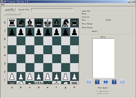Click the Result label in Game Info
Screen dimensions: 136x98
coord(95,31)
